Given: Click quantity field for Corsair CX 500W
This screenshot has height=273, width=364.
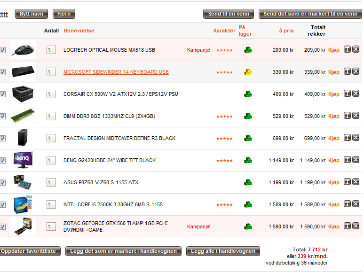Looking at the screenshot, I should [x=51, y=94].
